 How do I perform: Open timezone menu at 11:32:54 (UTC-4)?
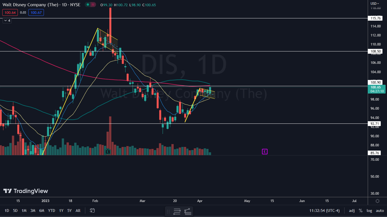click(325, 211)
